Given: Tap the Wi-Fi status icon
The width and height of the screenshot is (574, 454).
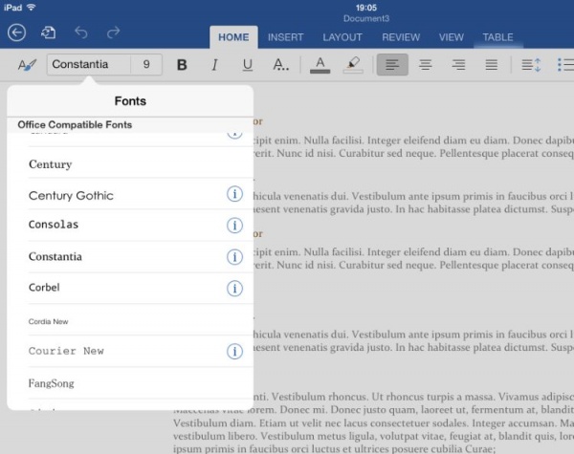Looking at the screenshot, I should (32, 7).
